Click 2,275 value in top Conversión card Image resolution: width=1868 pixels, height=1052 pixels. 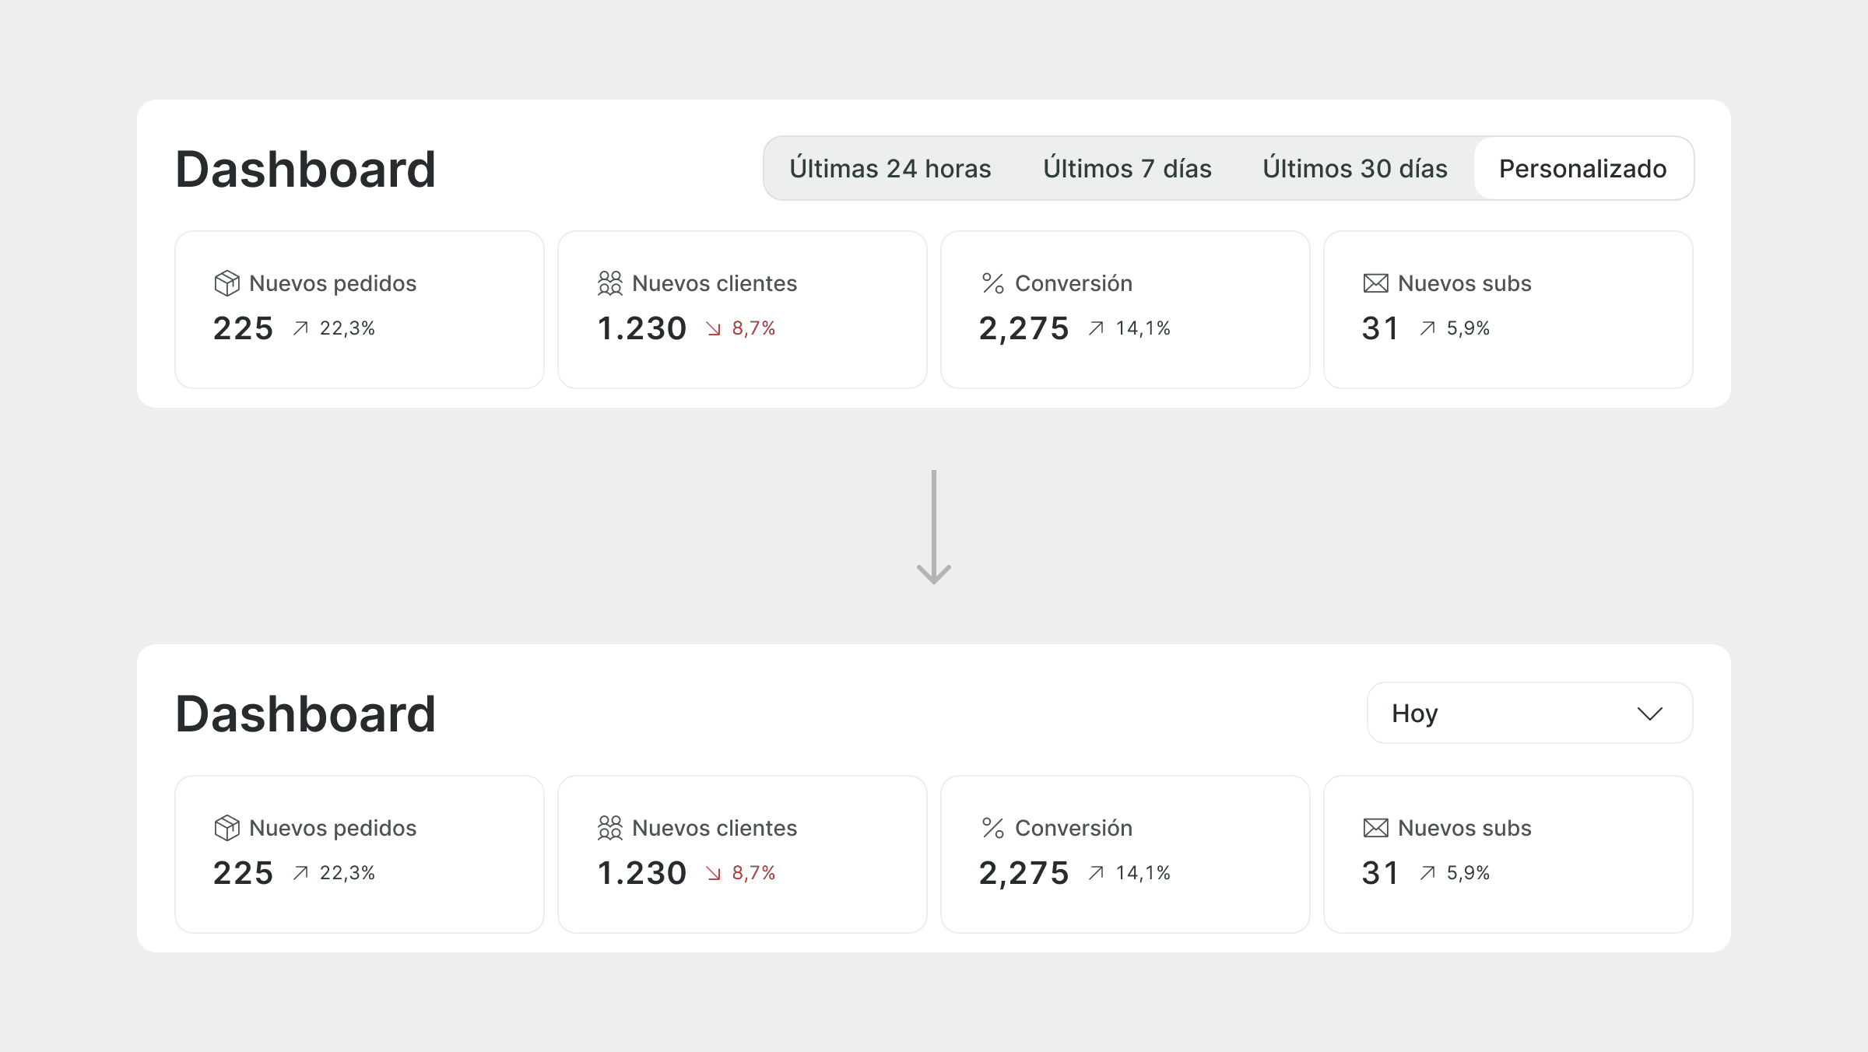coord(1024,328)
